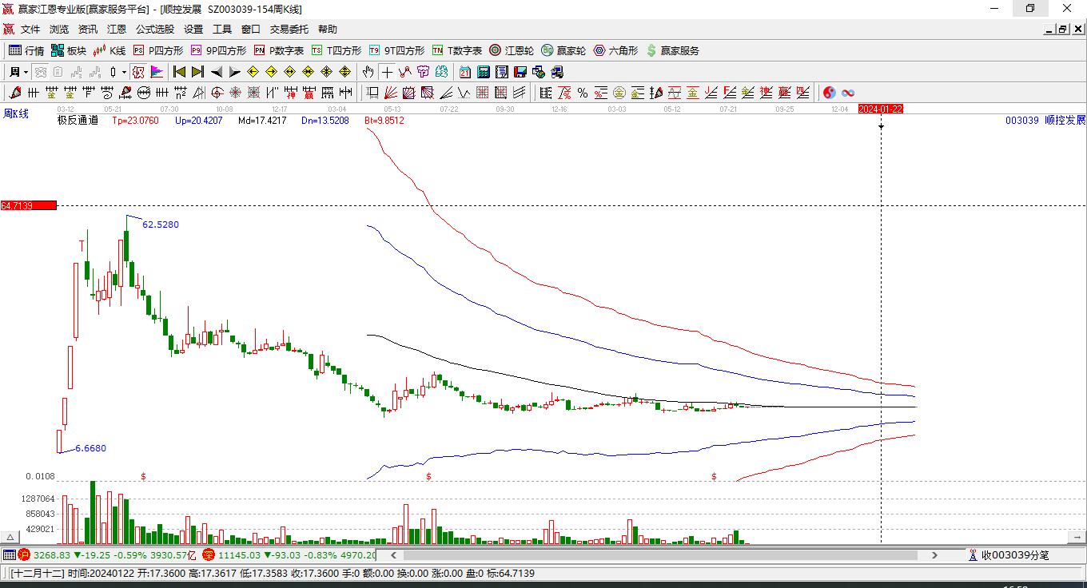Click the 64.7139 price axis tag
This screenshot has height=588, width=1087.
29,206
